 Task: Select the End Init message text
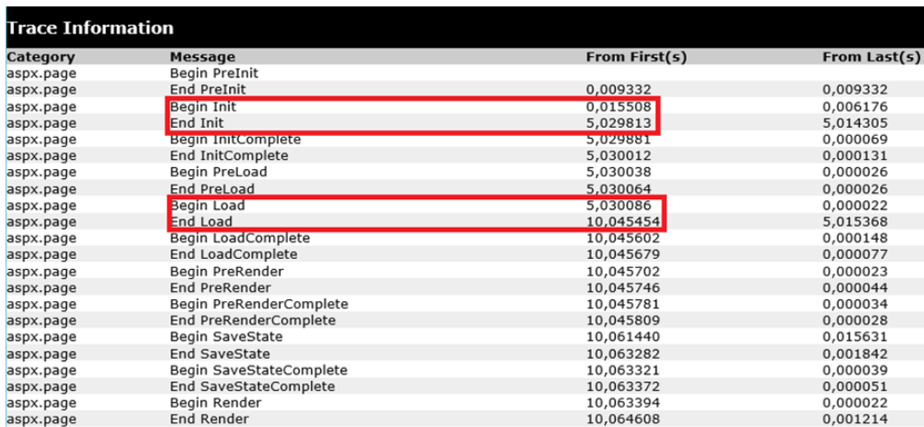pyautogui.click(x=197, y=123)
